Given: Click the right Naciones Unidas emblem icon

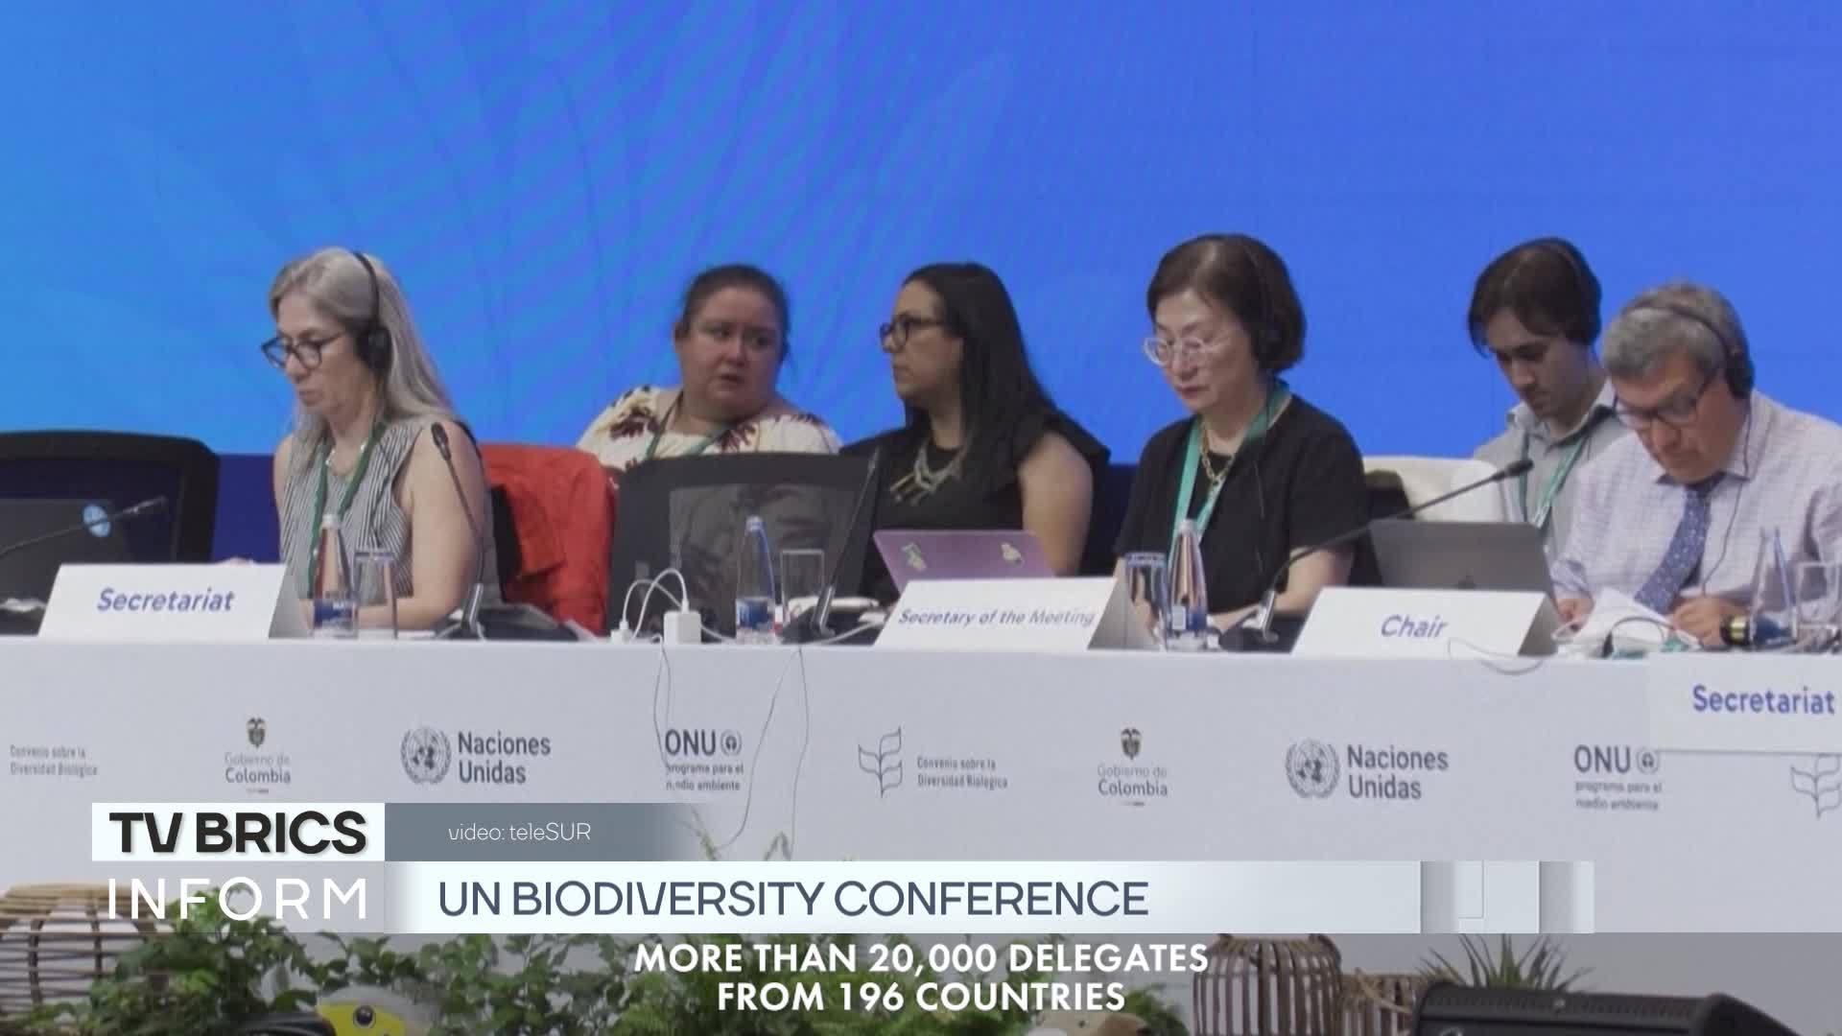Looking at the screenshot, I should tap(1311, 769).
